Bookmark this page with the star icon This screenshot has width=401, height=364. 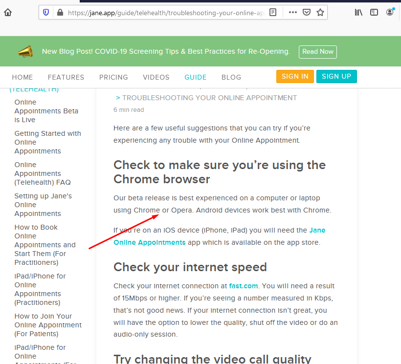320,12
